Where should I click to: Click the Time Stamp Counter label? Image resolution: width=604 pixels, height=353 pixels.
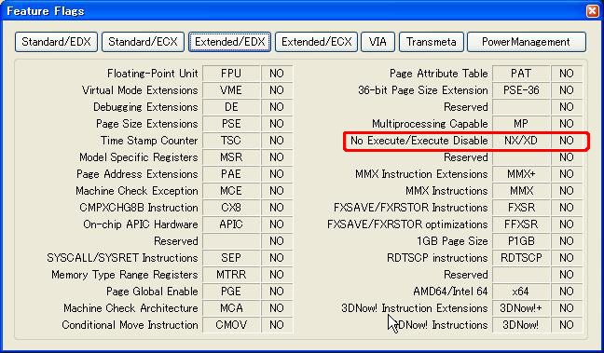[x=149, y=141]
